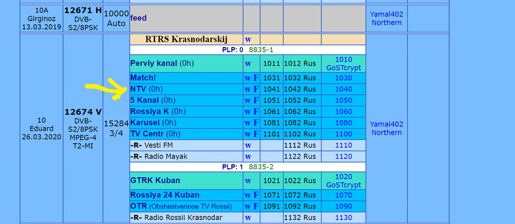Click the F icon in Match! row

click(x=256, y=78)
